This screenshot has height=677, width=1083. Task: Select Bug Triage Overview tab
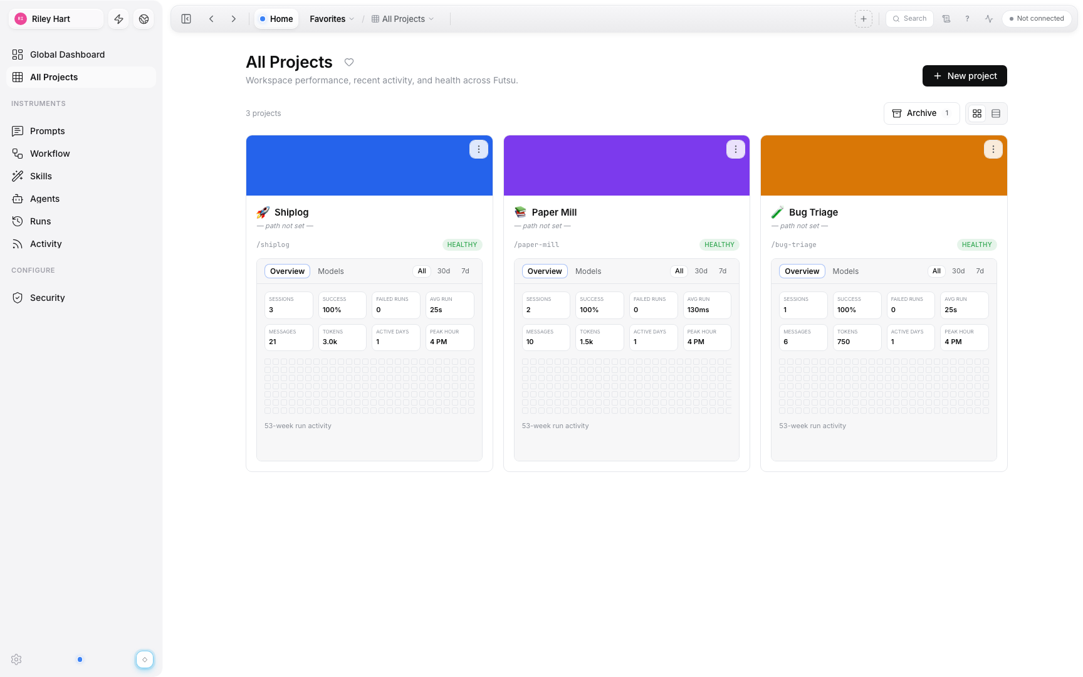click(802, 271)
